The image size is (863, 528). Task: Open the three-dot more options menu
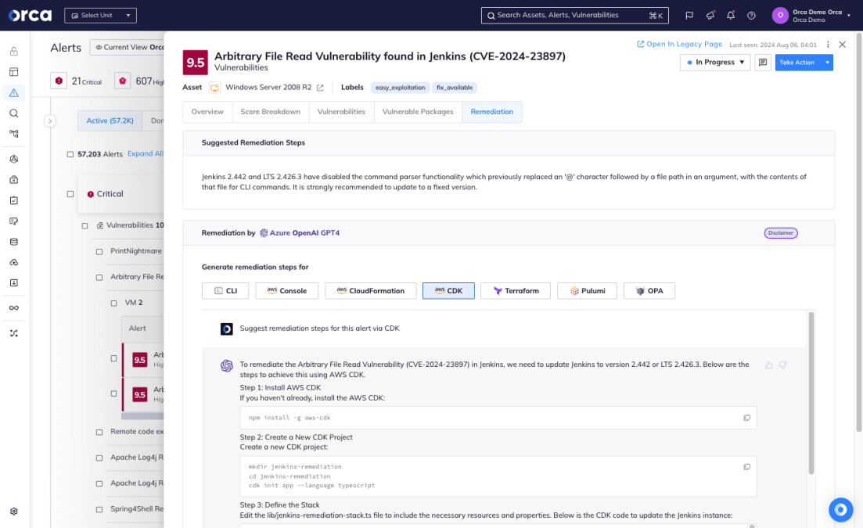coord(828,45)
